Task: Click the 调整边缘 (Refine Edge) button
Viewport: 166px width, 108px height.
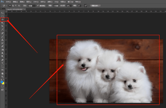Action: (95, 6)
